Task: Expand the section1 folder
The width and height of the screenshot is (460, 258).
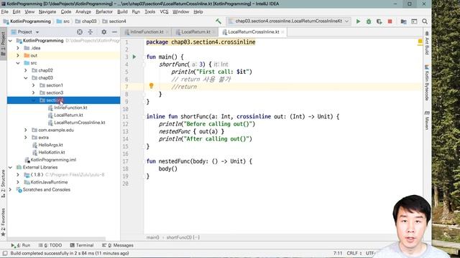Action: click(34, 85)
